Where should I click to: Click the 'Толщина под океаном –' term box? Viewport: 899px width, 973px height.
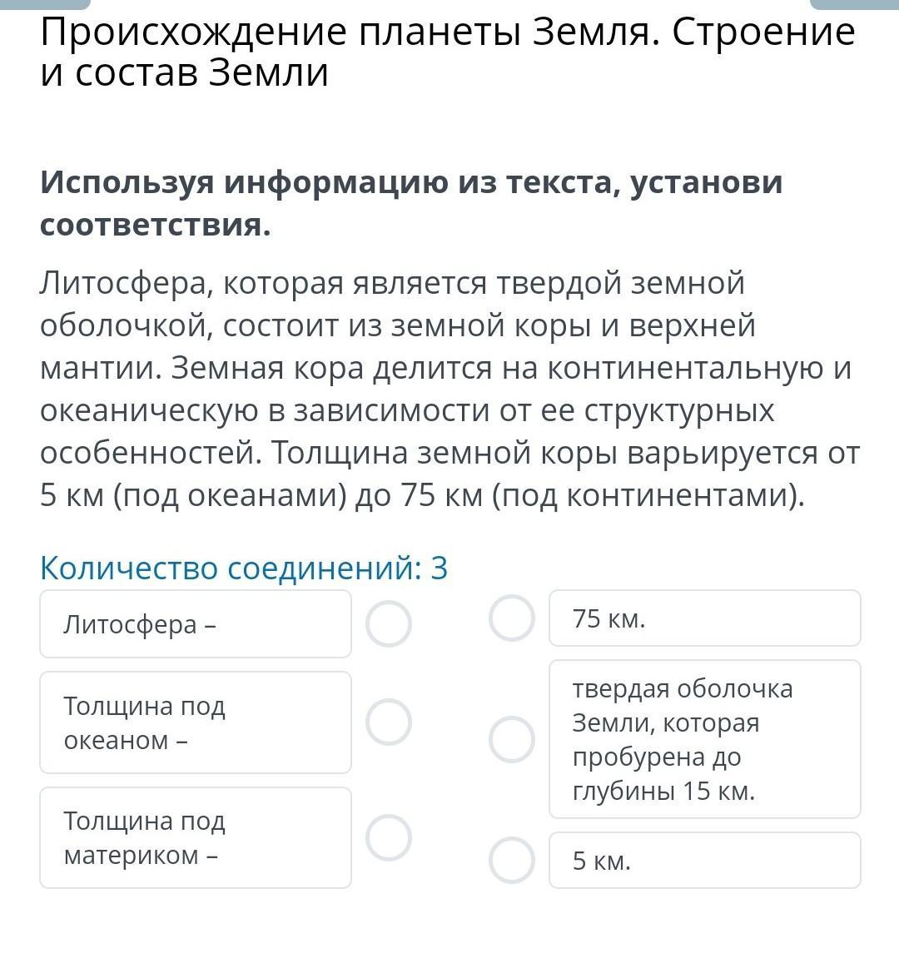196,722
